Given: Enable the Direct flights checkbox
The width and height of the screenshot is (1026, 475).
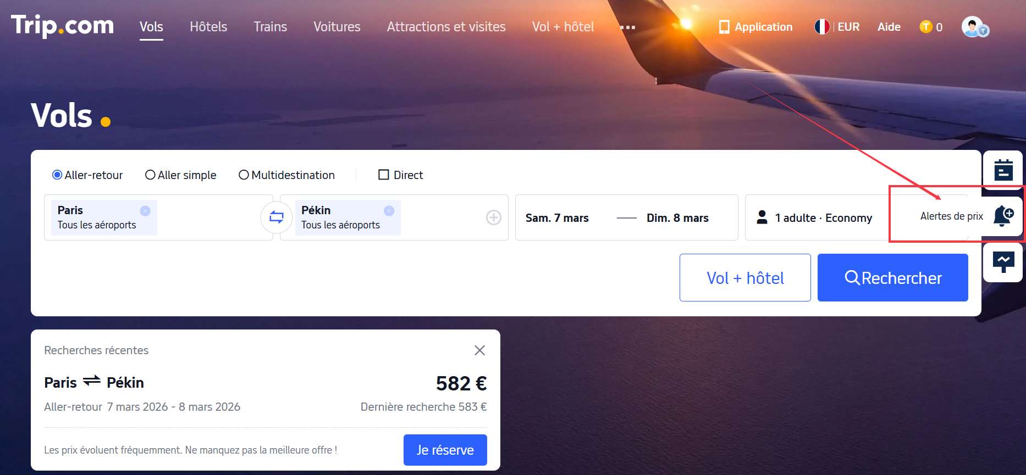Looking at the screenshot, I should [x=384, y=175].
